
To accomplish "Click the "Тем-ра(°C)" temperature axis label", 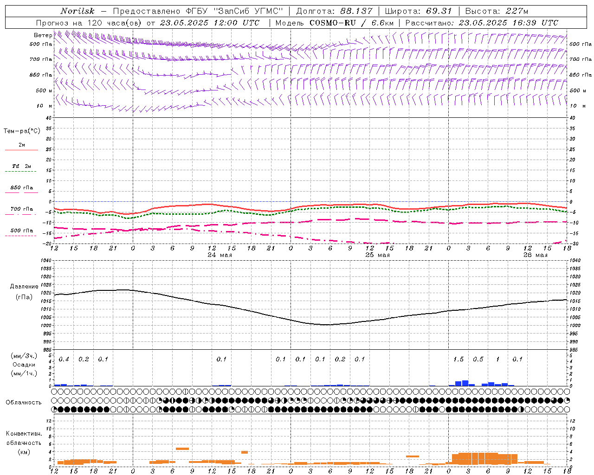I will pyautogui.click(x=22, y=131).
